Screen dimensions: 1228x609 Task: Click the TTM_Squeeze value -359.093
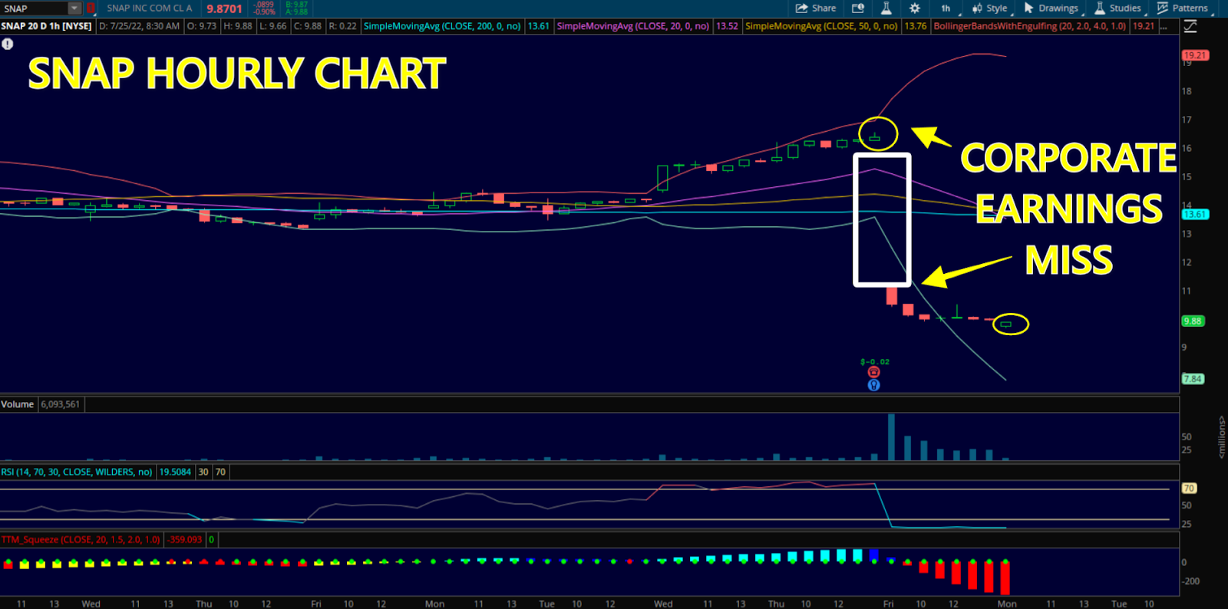(184, 539)
